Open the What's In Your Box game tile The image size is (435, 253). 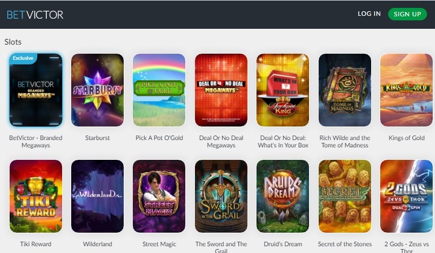pyautogui.click(x=282, y=90)
